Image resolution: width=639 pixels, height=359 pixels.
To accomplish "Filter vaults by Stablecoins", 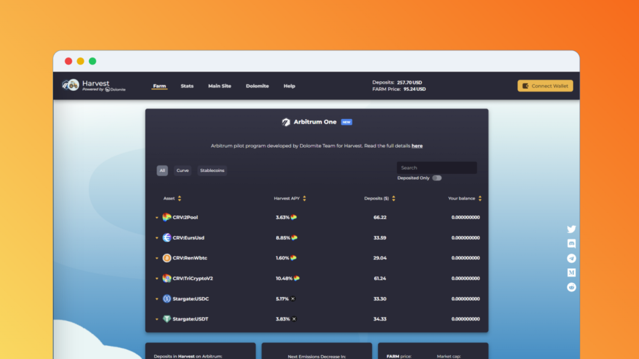I will (x=212, y=170).
